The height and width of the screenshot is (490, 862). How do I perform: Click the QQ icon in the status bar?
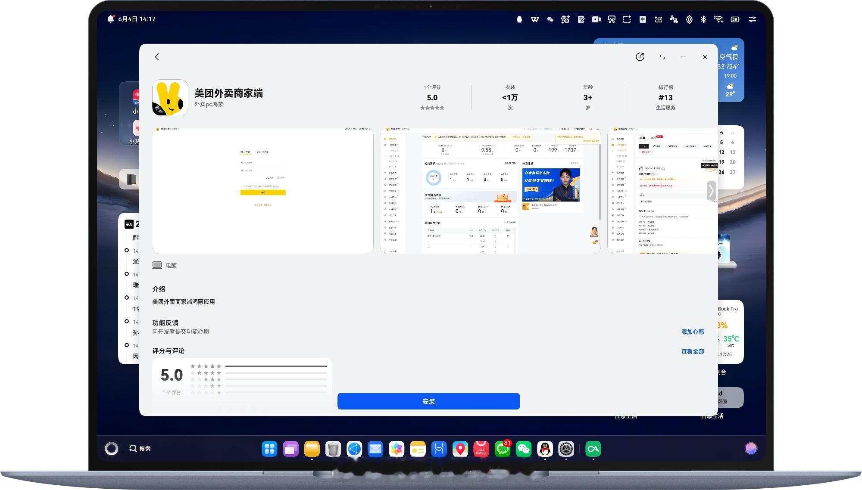coord(519,19)
